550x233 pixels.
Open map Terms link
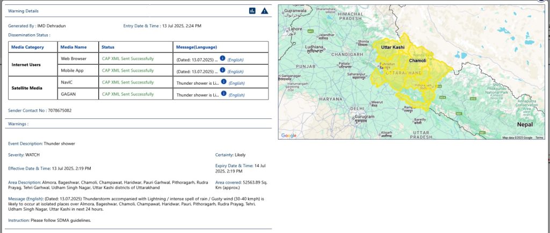539,138
